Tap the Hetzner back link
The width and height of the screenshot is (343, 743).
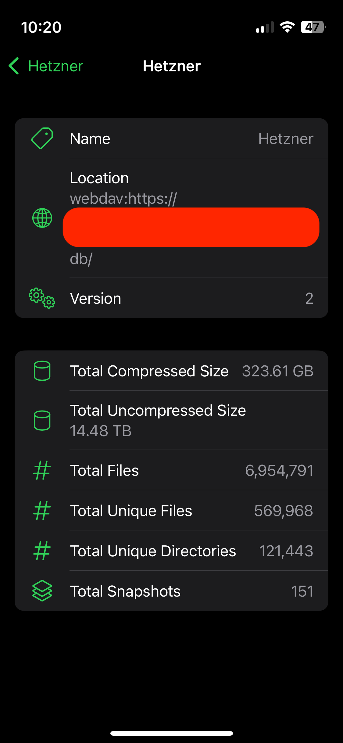[55, 66]
